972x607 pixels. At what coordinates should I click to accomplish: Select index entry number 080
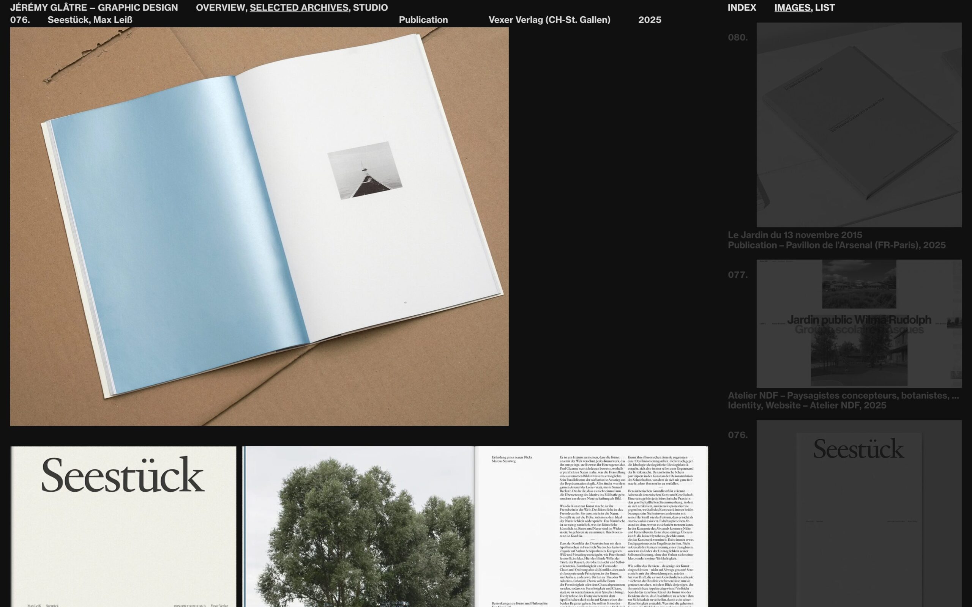[738, 37]
